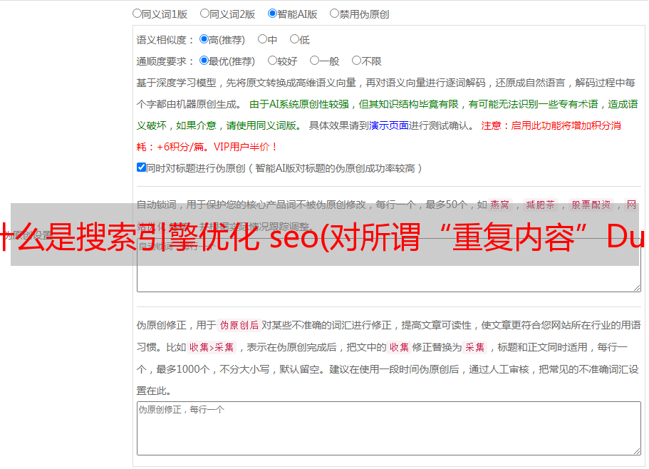Grab resize handle of 伪原创修正 textarea

tap(637, 451)
